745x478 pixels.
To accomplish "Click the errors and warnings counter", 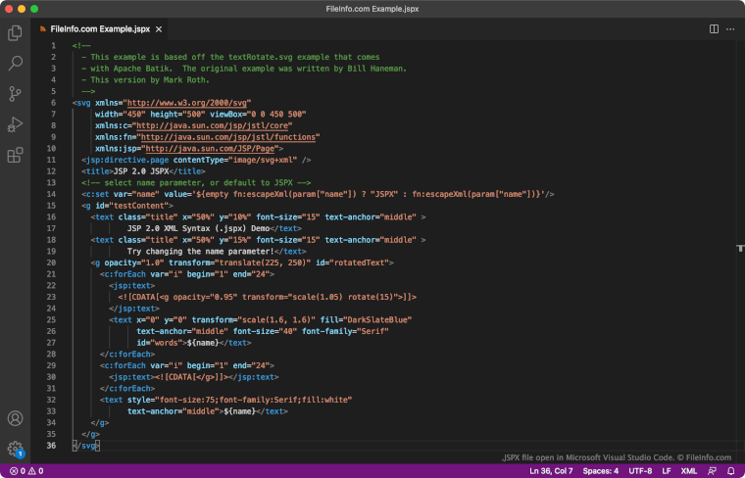I will point(25,471).
